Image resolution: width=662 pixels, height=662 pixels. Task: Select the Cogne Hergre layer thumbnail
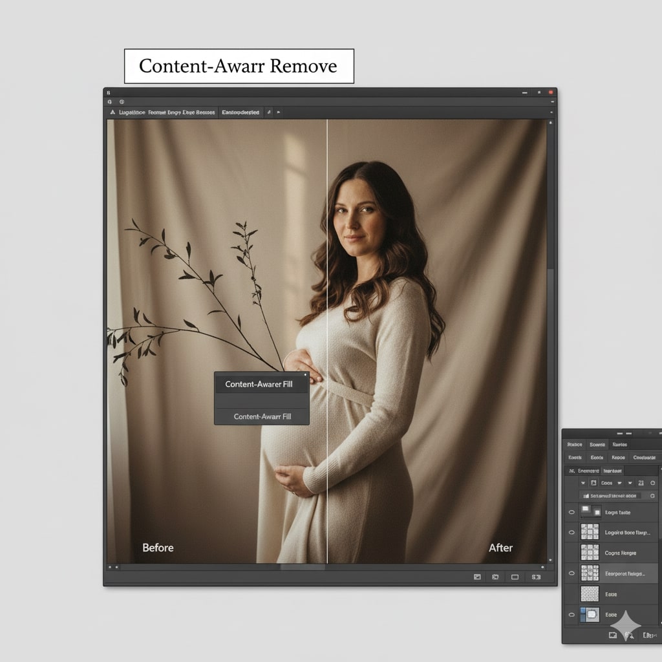click(590, 553)
